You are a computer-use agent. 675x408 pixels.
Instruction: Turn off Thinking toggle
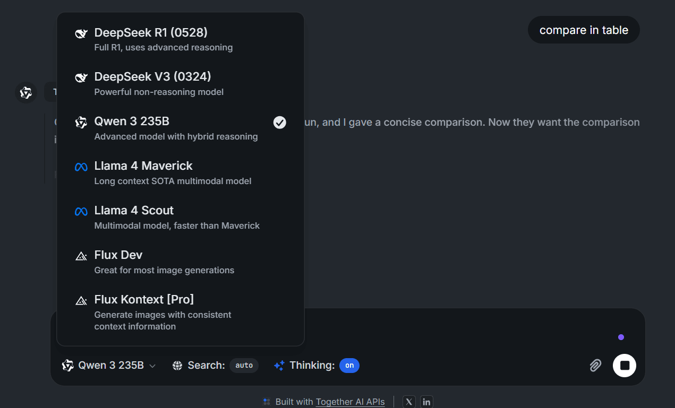pyautogui.click(x=349, y=366)
